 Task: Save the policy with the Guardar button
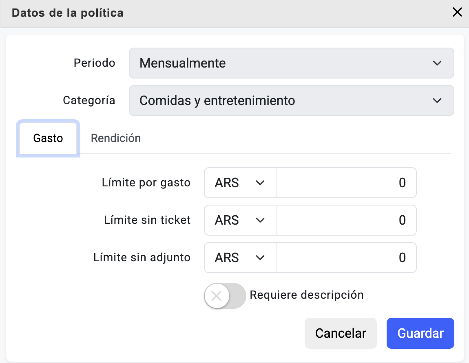click(420, 333)
